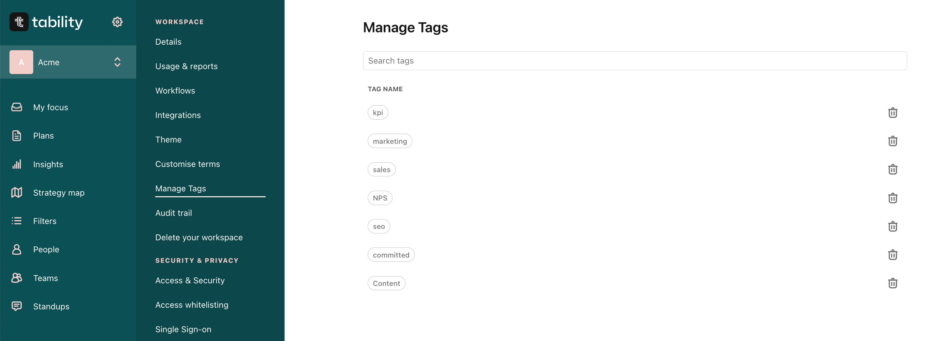Open Strategy map icon in sidebar

[x=17, y=193]
